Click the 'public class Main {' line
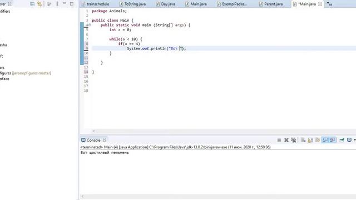Image resolution: width=356 pixels, height=200 pixels. coord(112,20)
